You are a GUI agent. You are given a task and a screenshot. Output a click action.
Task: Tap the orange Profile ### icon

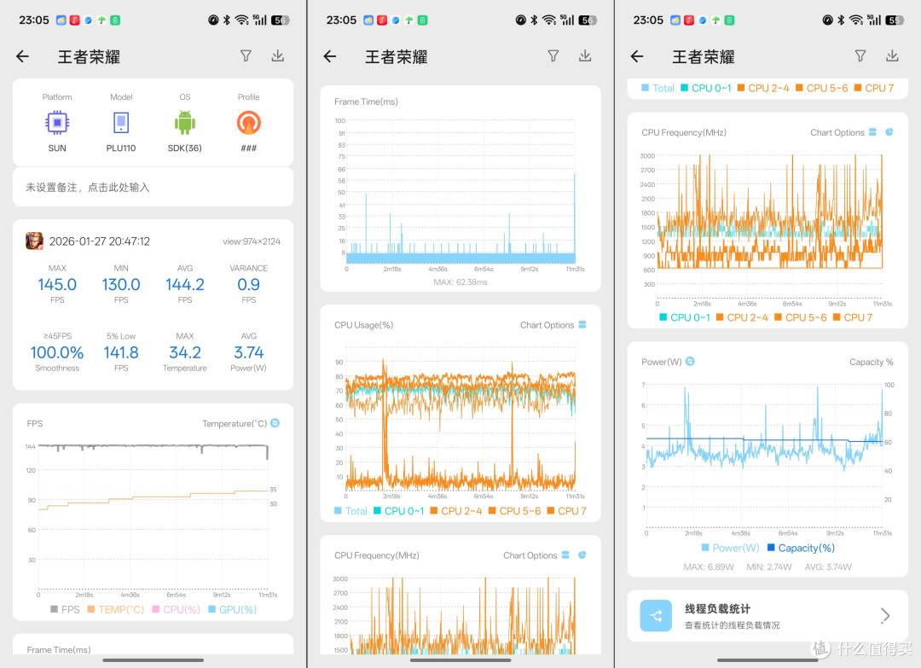click(x=248, y=123)
